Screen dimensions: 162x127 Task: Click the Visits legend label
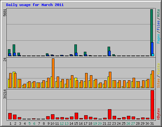(x=158, y=69)
